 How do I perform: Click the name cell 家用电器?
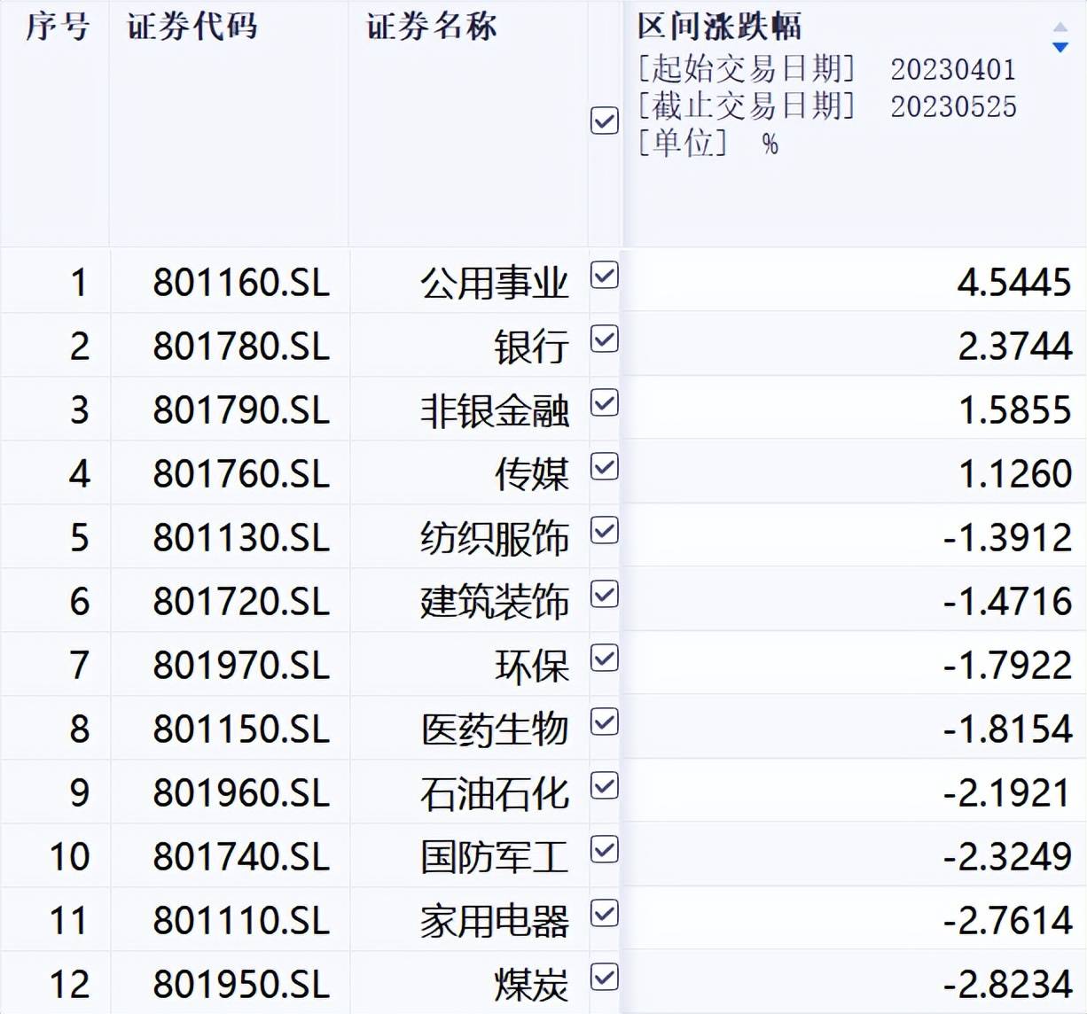pyautogui.click(x=495, y=921)
